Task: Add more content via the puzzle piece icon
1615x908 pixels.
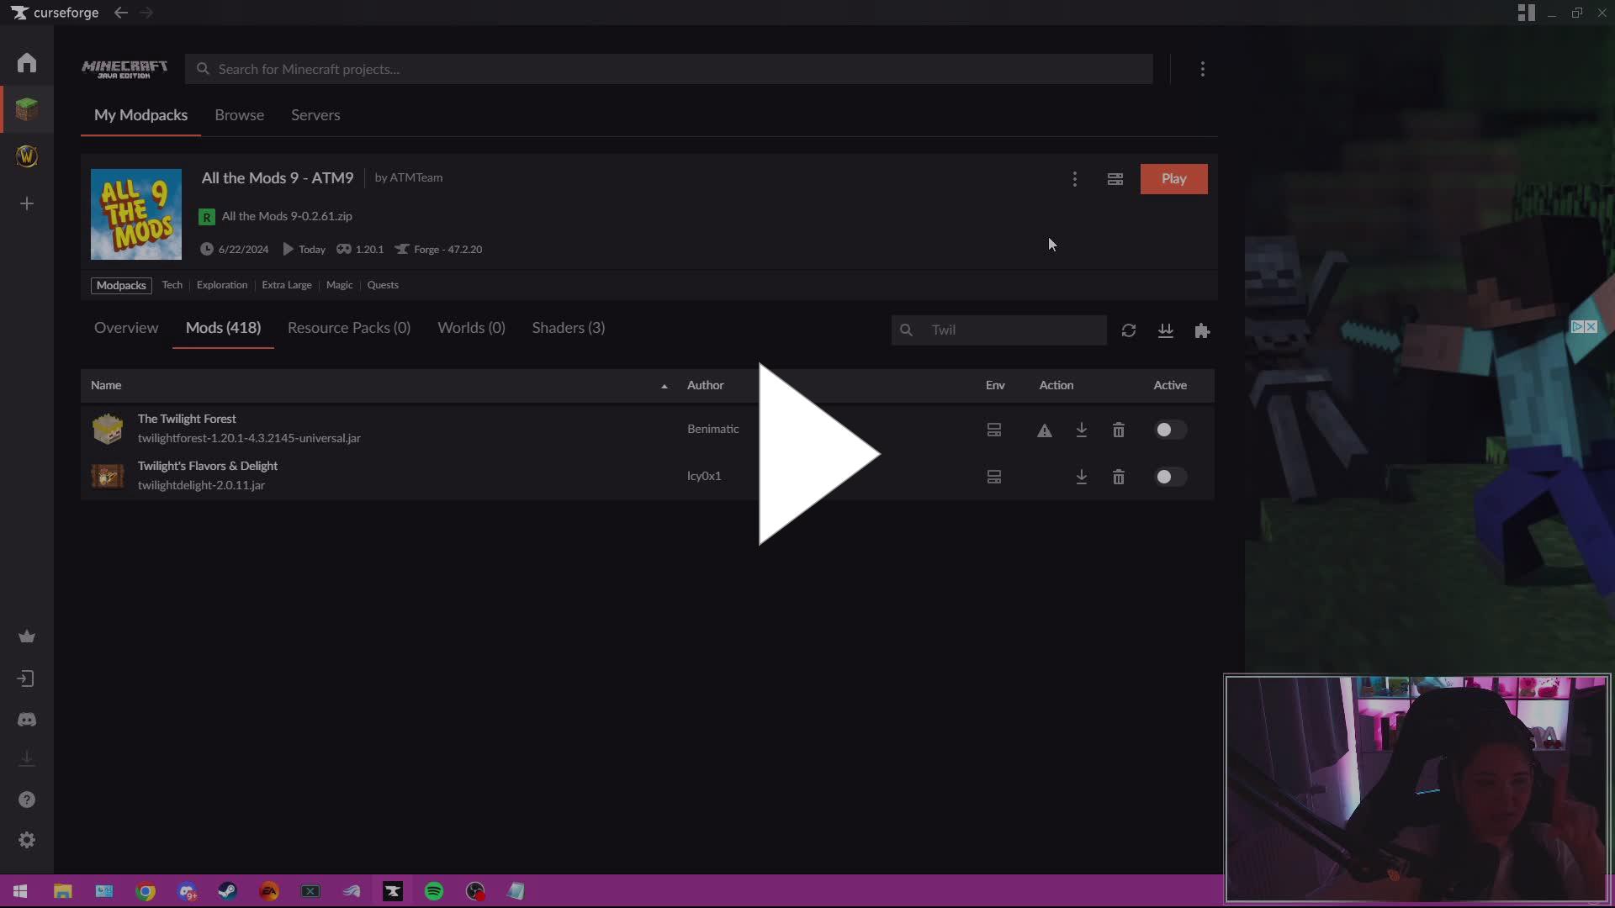Action: point(1202,330)
